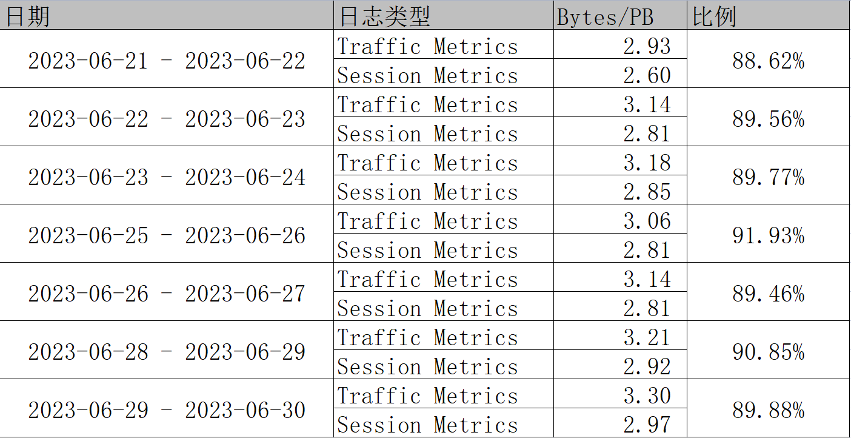The image size is (851, 438).
Task: Select date cell 2023-06-21 - 2023-06-22
Action: pos(167,61)
